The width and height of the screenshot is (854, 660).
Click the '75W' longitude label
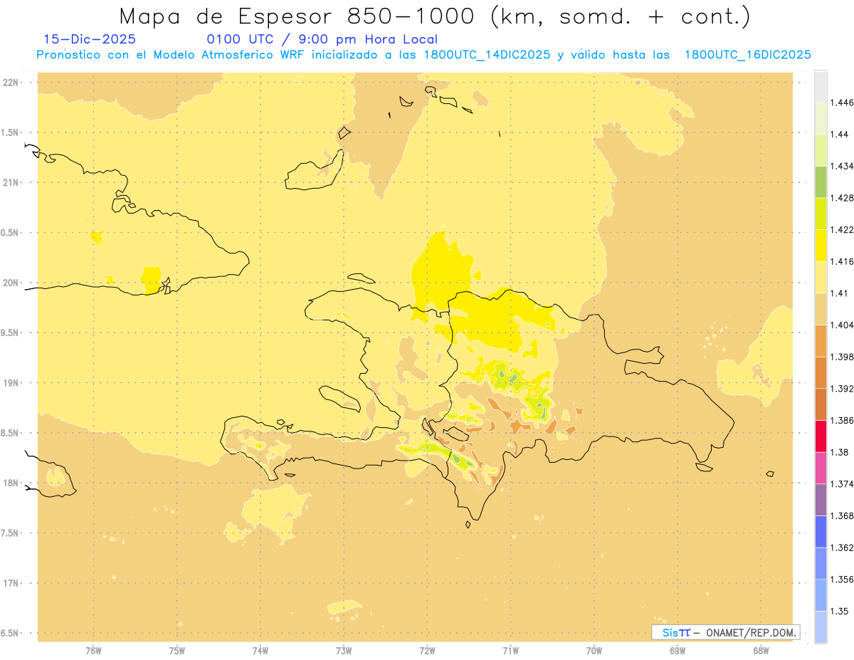(x=176, y=651)
